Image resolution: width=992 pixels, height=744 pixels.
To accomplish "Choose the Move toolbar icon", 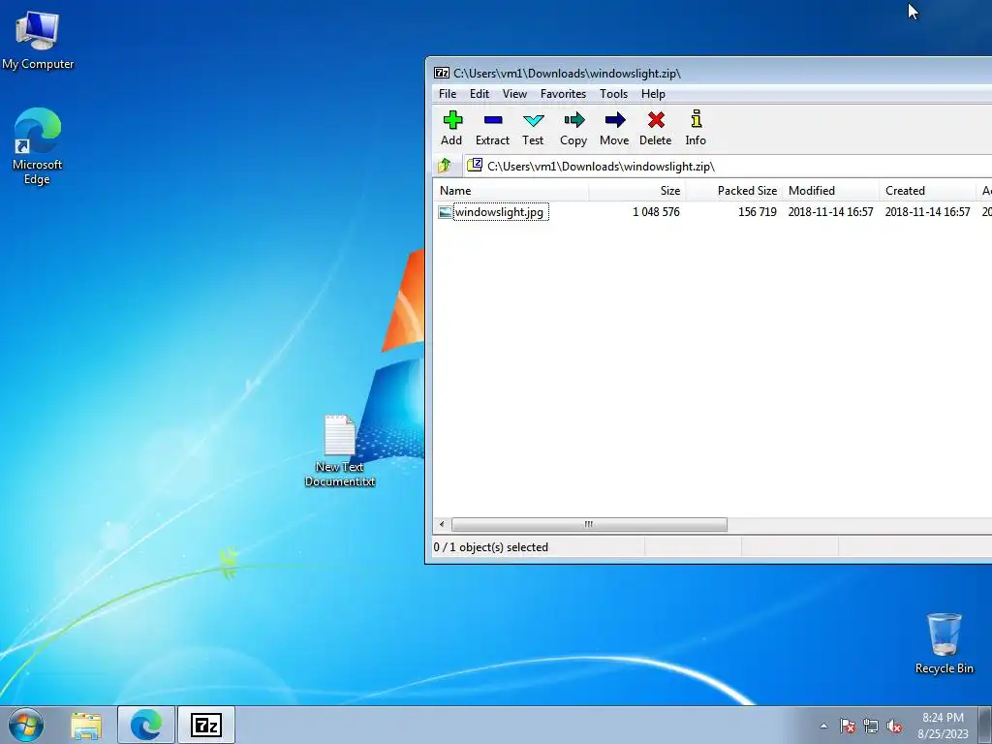I will [614, 128].
